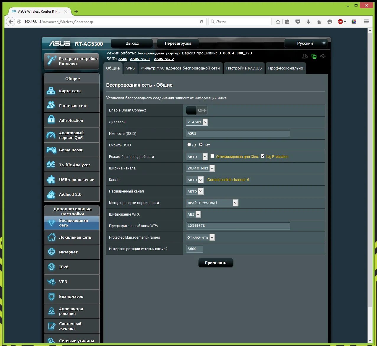
Task: Open Adblock Plus extension icon
Action: tap(340, 22)
